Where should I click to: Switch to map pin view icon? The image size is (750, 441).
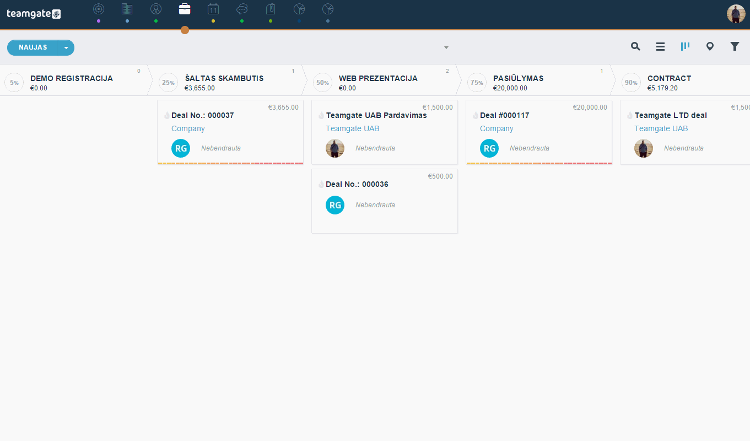710,47
